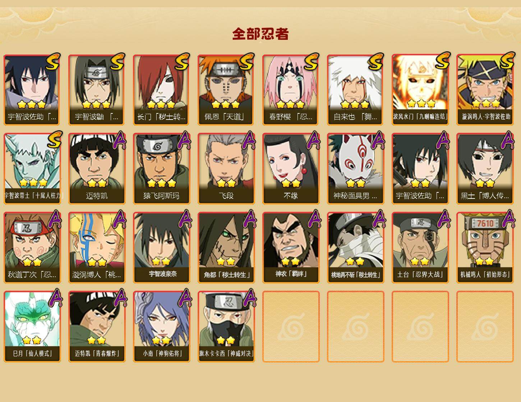Open the 土台「忍界大战」 card
Viewport: 521px width, 402px height.
(420, 248)
